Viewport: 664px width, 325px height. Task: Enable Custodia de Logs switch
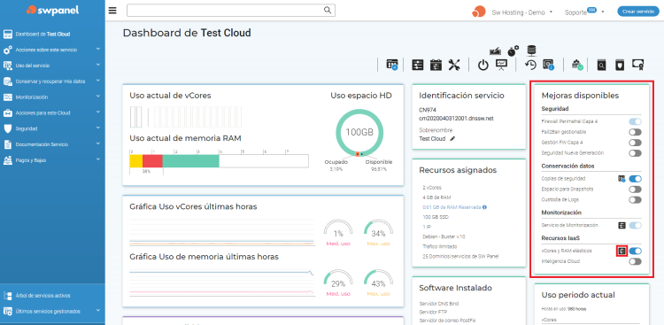pos(635,199)
